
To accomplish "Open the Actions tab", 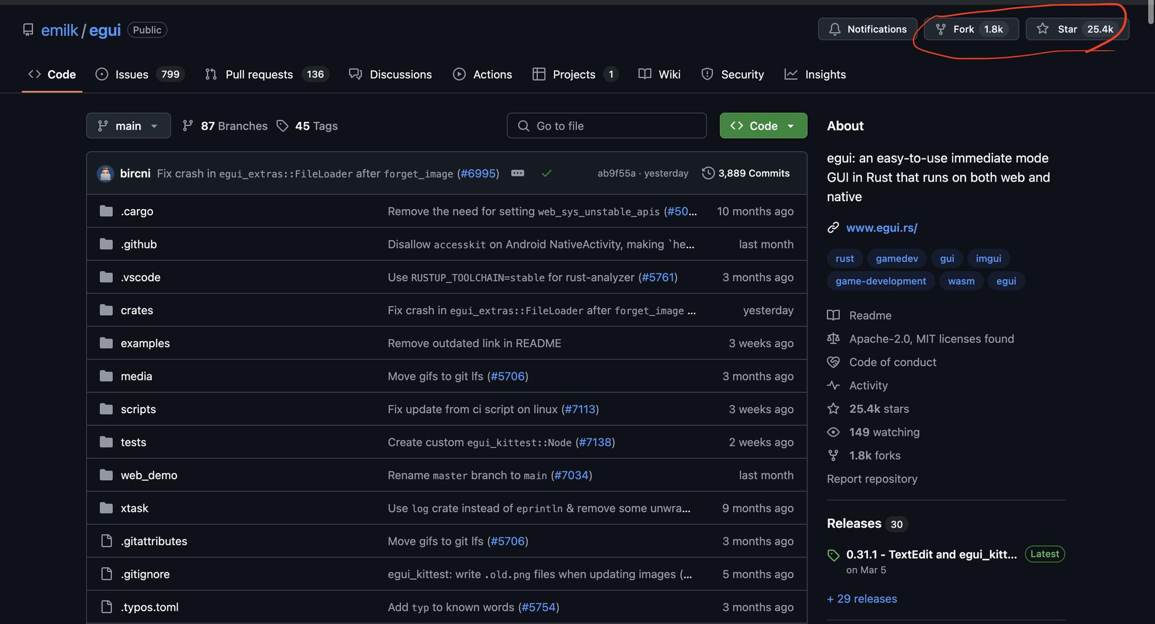I will click(x=482, y=74).
